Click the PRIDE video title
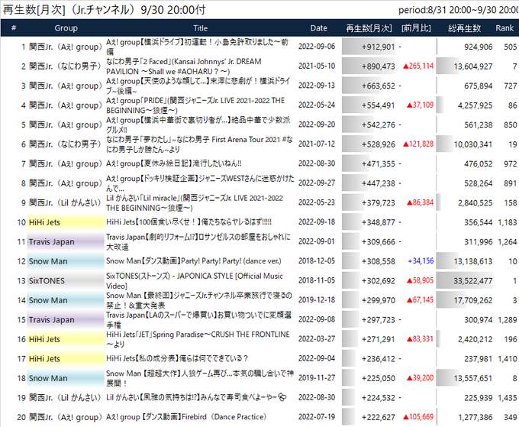The height and width of the screenshot is (427, 519). click(x=195, y=105)
